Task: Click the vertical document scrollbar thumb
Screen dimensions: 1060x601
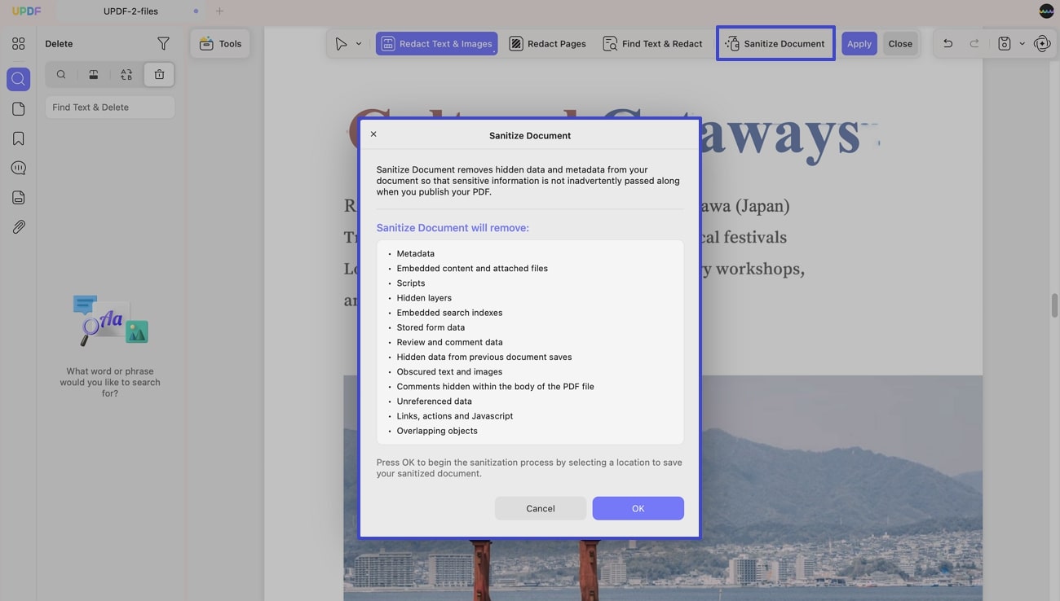Action: [x=1054, y=305]
